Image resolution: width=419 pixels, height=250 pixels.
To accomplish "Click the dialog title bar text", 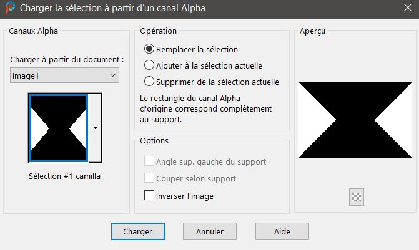I will click(112, 9).
